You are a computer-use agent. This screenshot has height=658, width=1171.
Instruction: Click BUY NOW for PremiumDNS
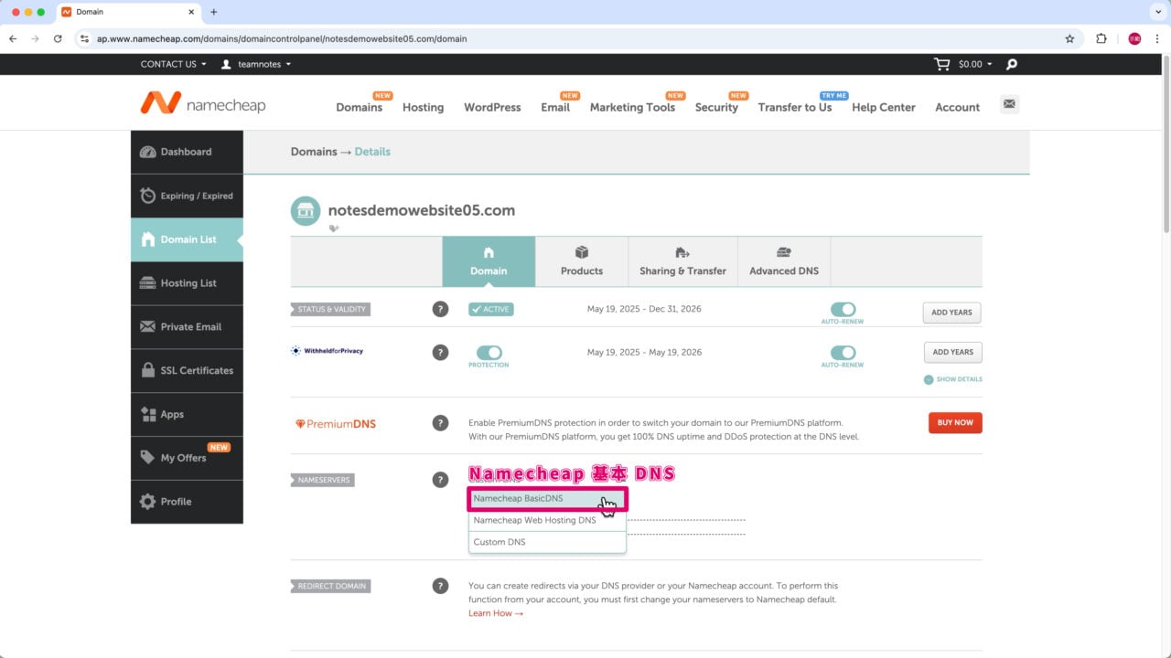click(x=955, y=423)
